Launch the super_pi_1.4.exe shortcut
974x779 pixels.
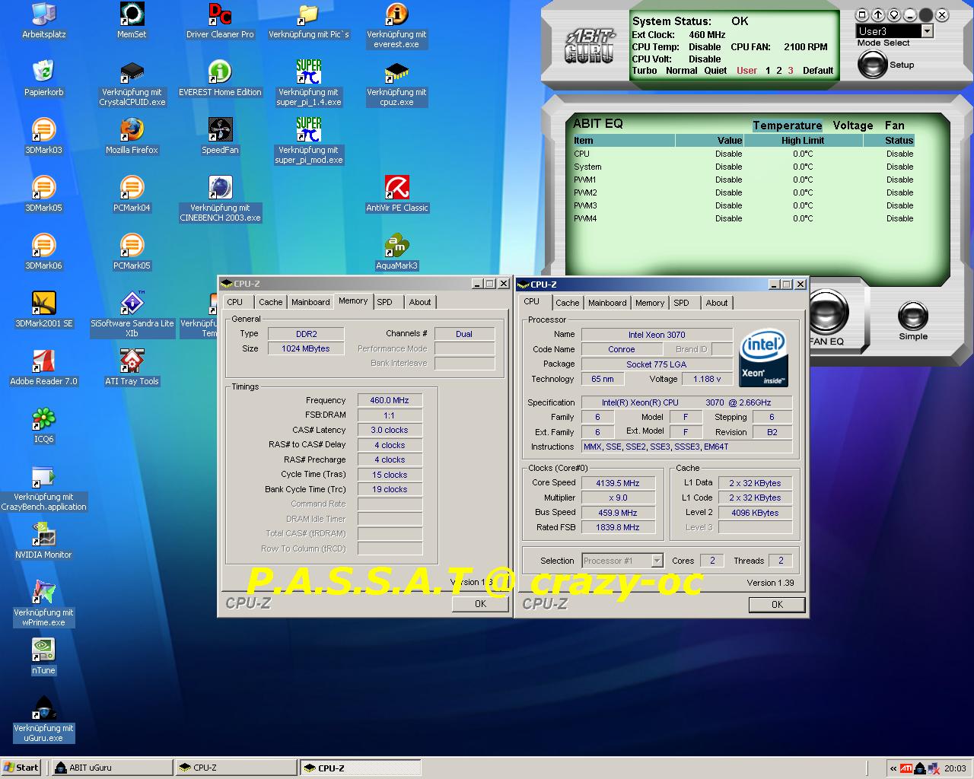pos(308,84)
